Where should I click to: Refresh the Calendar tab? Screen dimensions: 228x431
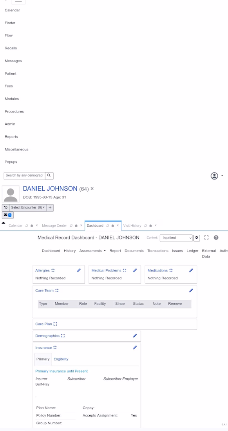[x=27, y=226]
